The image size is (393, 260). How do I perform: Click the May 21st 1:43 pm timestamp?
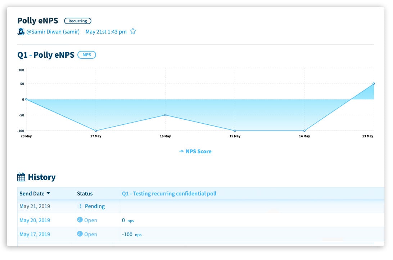pos(106,32)
